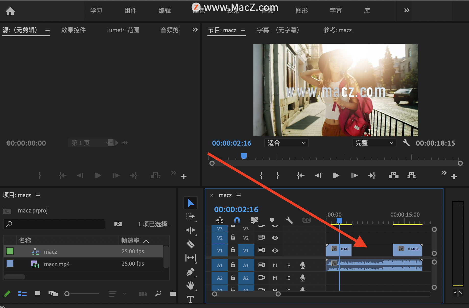Create new bin in Project panel
The width and height of the screenshot is (469, 308).
click(x=173, y=293)
